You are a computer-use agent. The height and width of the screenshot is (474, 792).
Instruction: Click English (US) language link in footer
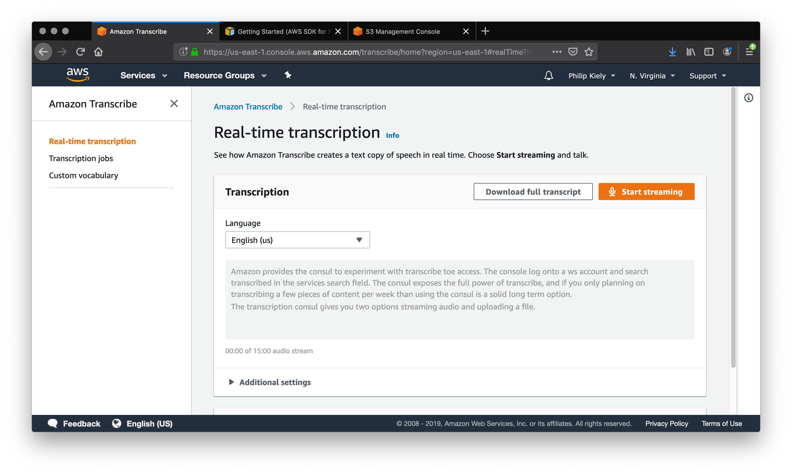pyautogui.click(x=149, y=423)
